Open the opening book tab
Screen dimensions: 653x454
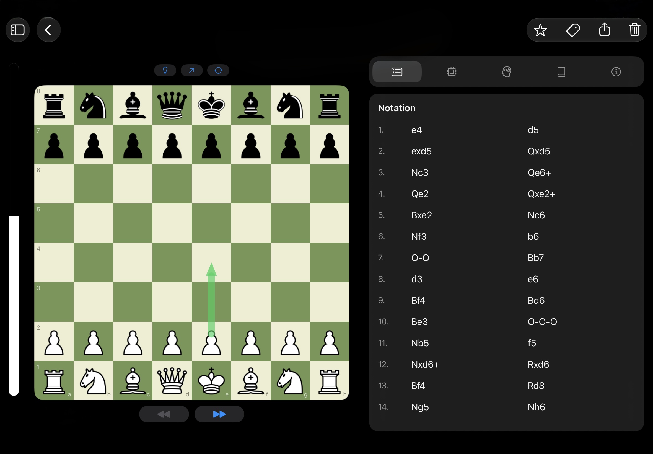[x=561, y=72]
